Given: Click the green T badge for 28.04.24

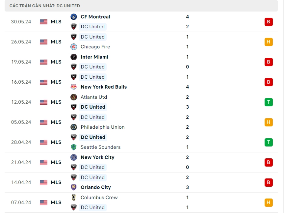Looking at the screenshot, I should pos(269,142).
